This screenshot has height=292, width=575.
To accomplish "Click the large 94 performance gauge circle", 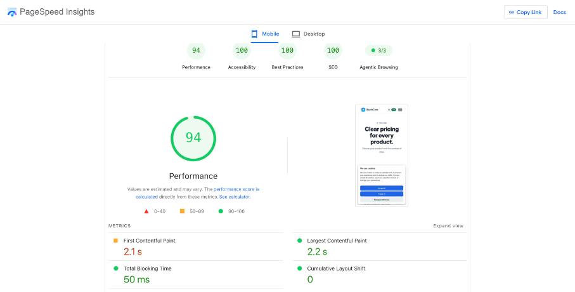I will pyautogui.click(x=193, y=138).
